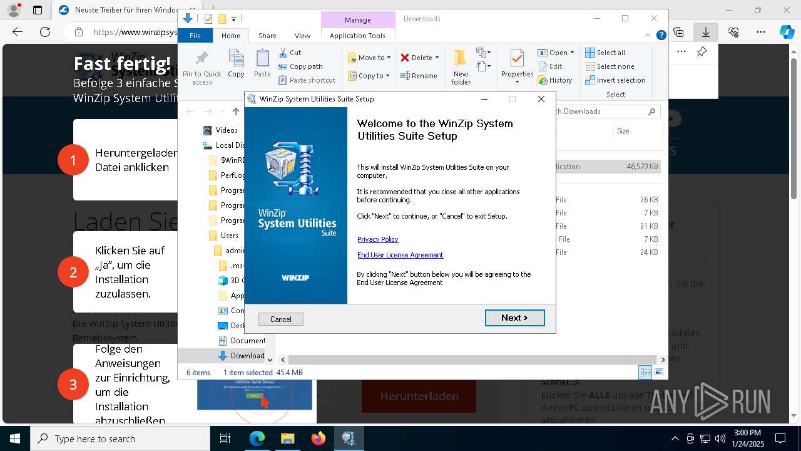Create a New folder from the ribbon
This screenshot has width=801, height=451.
[x=461, y=68]
